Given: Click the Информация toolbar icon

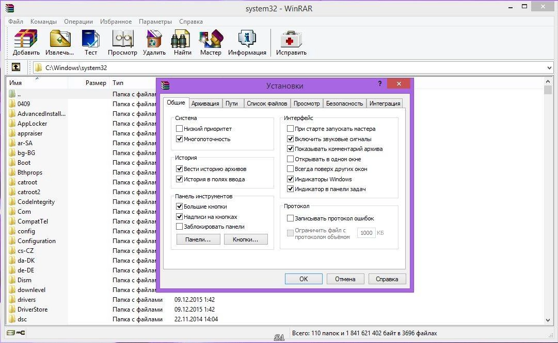Looking at the screenshot, I should [x=247, y=38].
